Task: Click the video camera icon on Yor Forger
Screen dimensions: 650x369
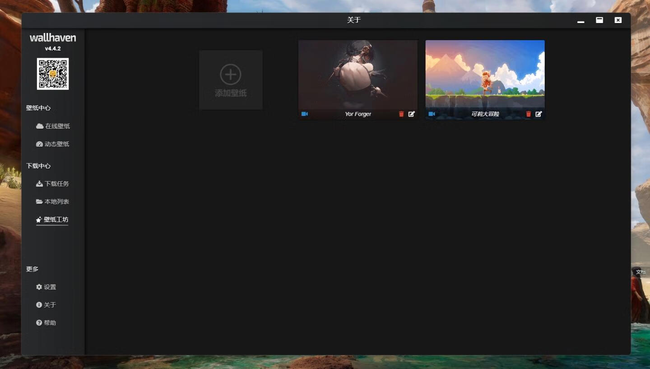Action: coord(305,114)
